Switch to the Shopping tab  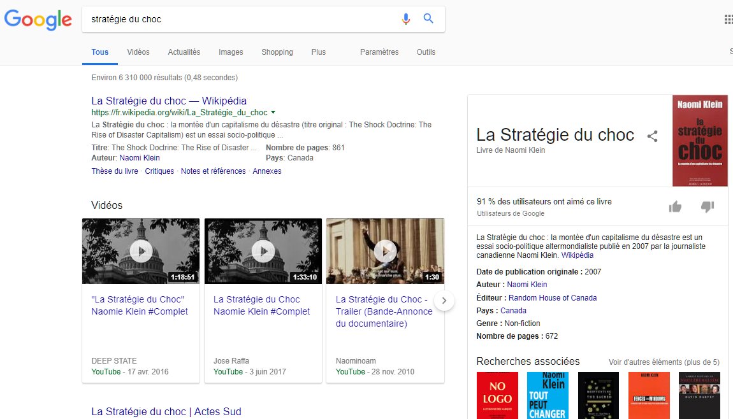coord(277,52)
